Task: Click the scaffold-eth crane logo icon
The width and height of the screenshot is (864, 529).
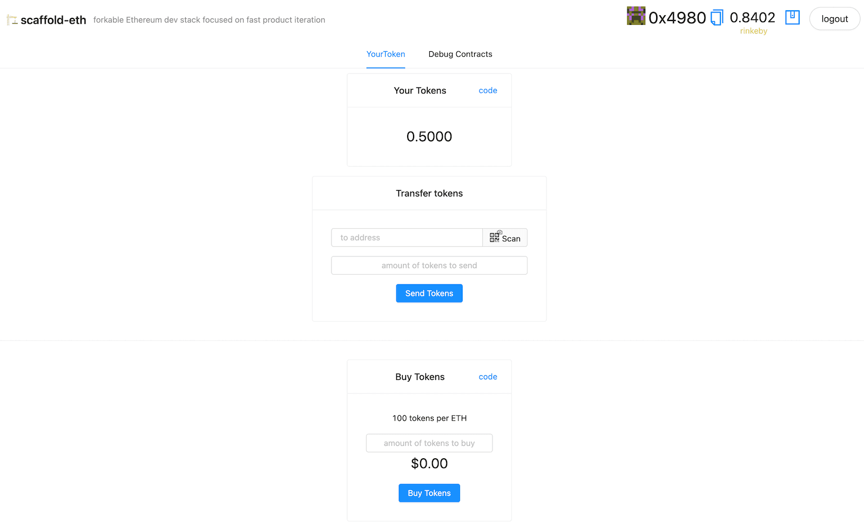Action: coord(12,20)
